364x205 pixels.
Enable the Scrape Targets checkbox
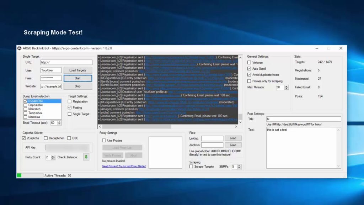[191, 167]
